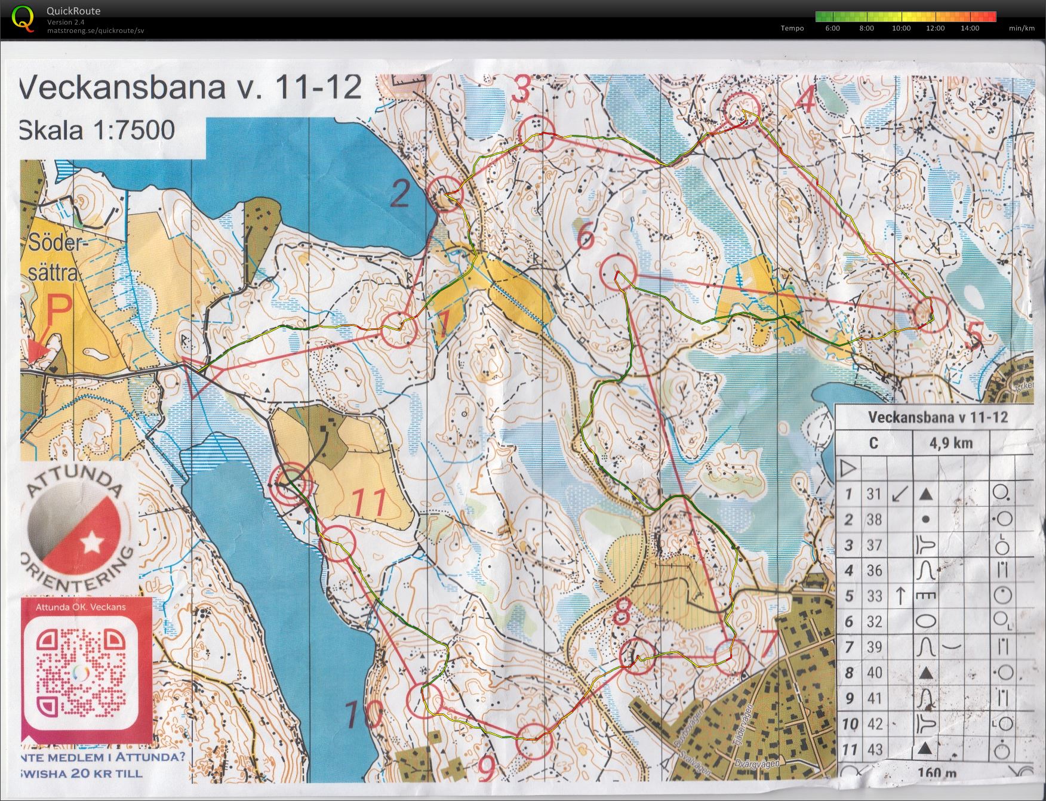Open the matstroeng.se/quickroute/sv link

point(96,30)
